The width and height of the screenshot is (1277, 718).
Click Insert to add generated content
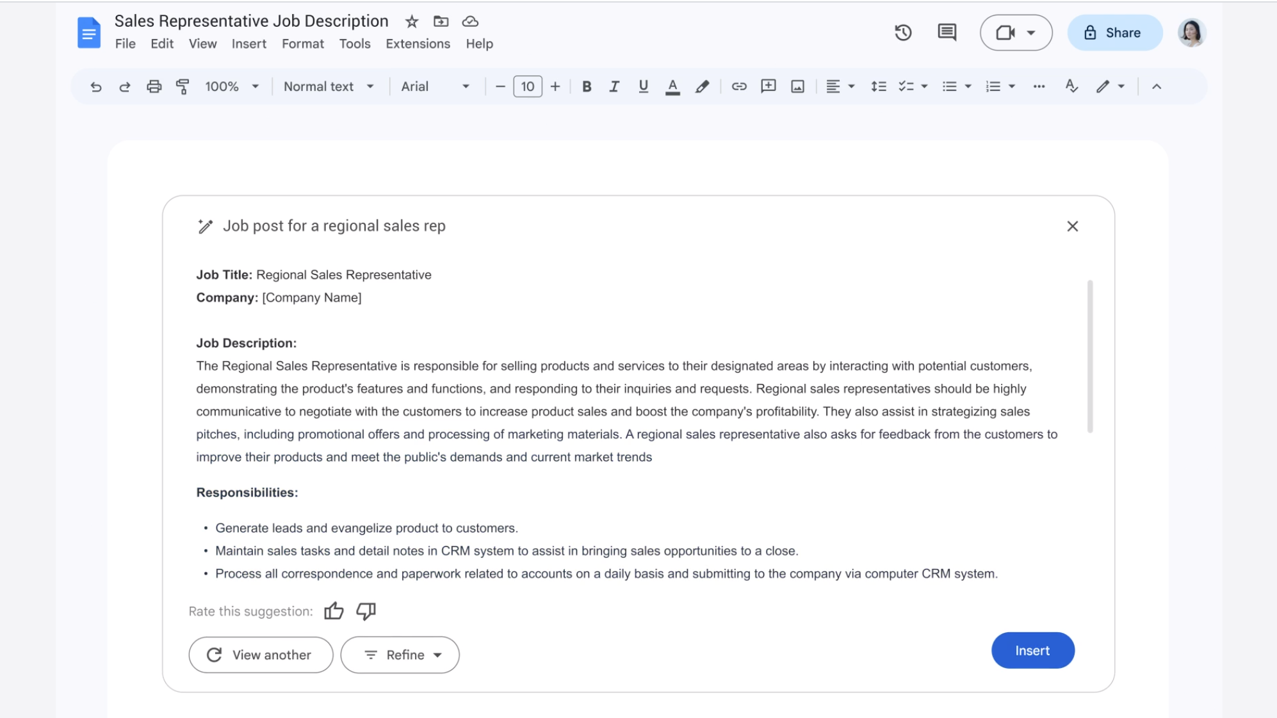pyautogui.click(x=1033, y=651)
